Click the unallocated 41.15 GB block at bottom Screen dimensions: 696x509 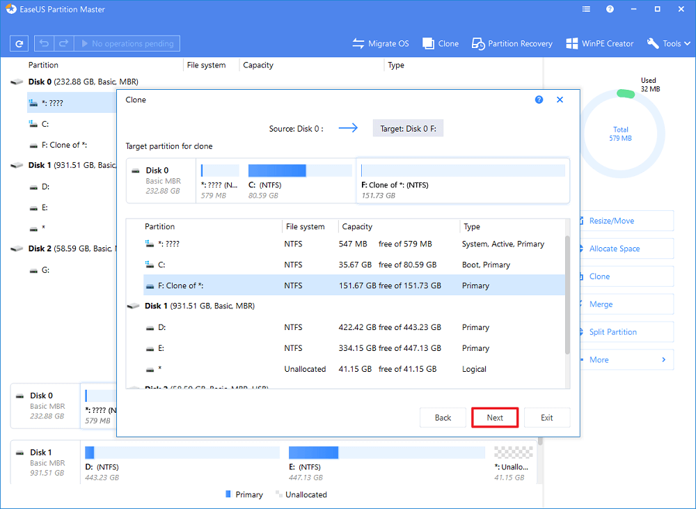(x=514, y=453)
